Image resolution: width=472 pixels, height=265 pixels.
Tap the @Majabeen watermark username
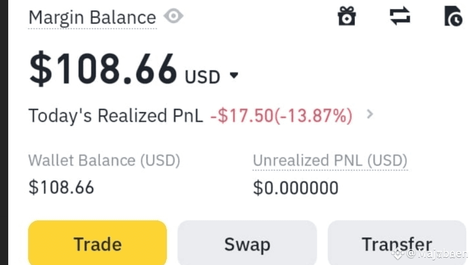tap(437, 254)
